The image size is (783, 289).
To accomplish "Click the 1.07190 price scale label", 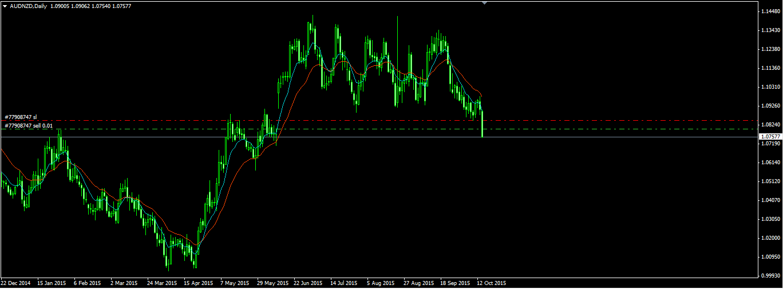I will [x=770, y=144].
